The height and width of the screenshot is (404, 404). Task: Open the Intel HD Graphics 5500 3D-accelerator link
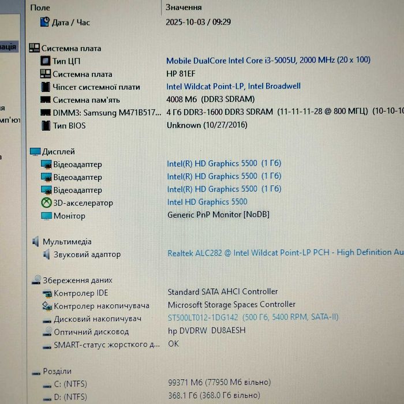tap(207, 202)
